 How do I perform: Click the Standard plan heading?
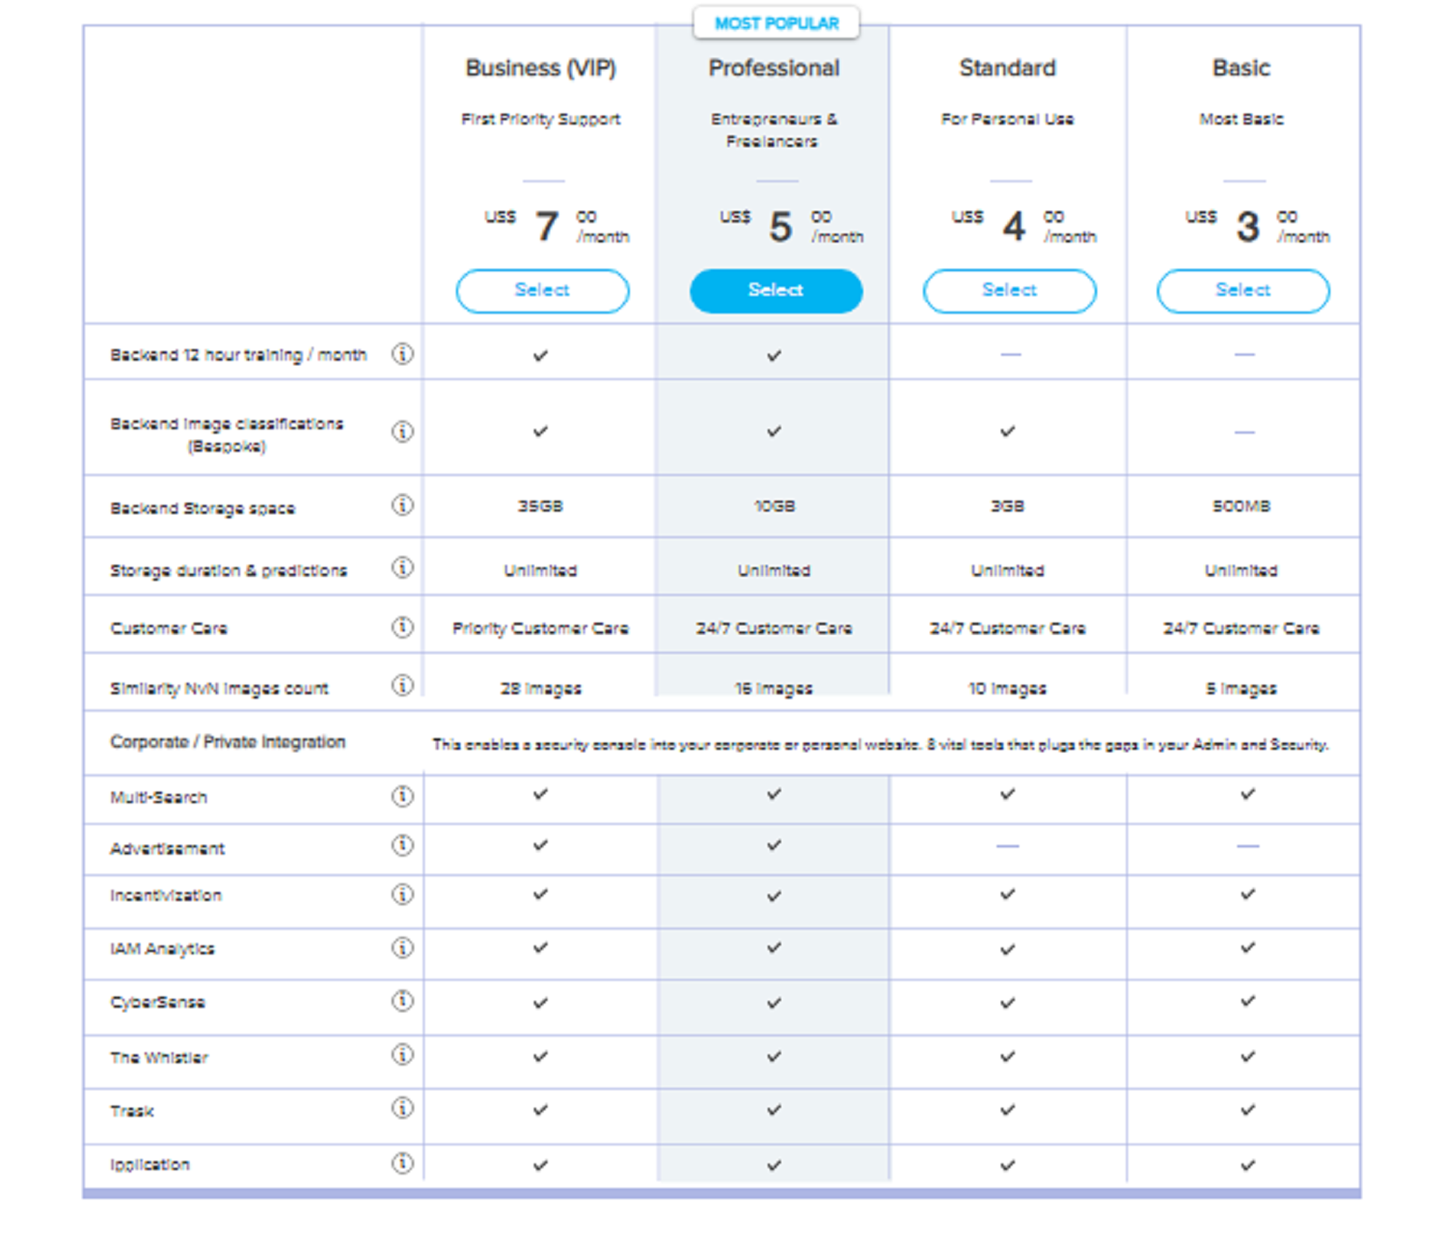[x=1008, y=68]
